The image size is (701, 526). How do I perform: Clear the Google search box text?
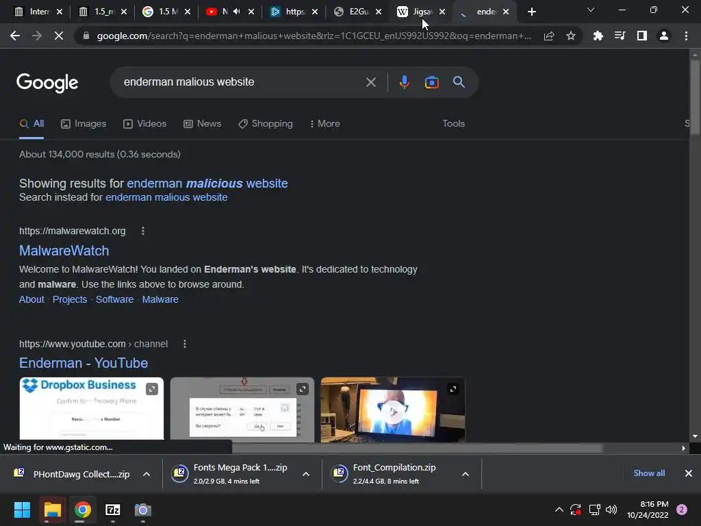pyautogui.click(x=370, y=82)
